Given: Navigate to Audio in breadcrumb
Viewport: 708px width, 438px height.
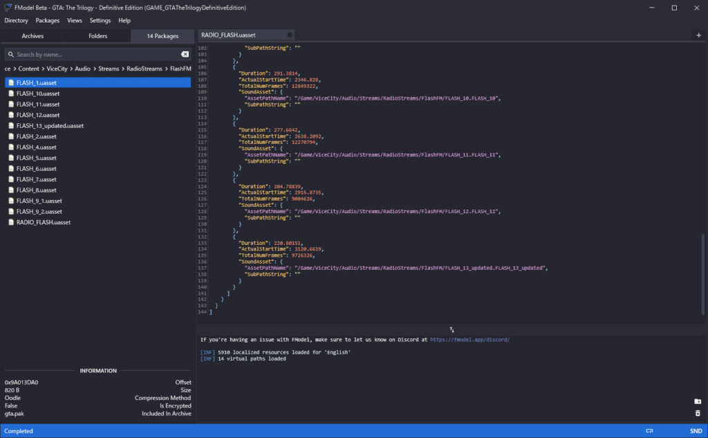Looking at the screenshot, I should coord(83,69).
